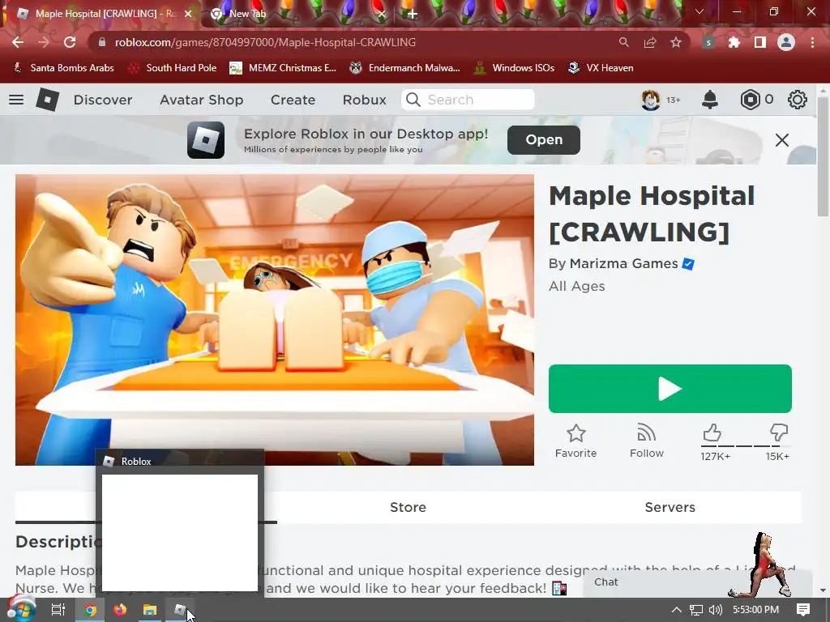Viewport: 830px width, 622px height.
Task: Open the Chrome profile avatar
Action: pyautogui.click(x=786, y=42)
